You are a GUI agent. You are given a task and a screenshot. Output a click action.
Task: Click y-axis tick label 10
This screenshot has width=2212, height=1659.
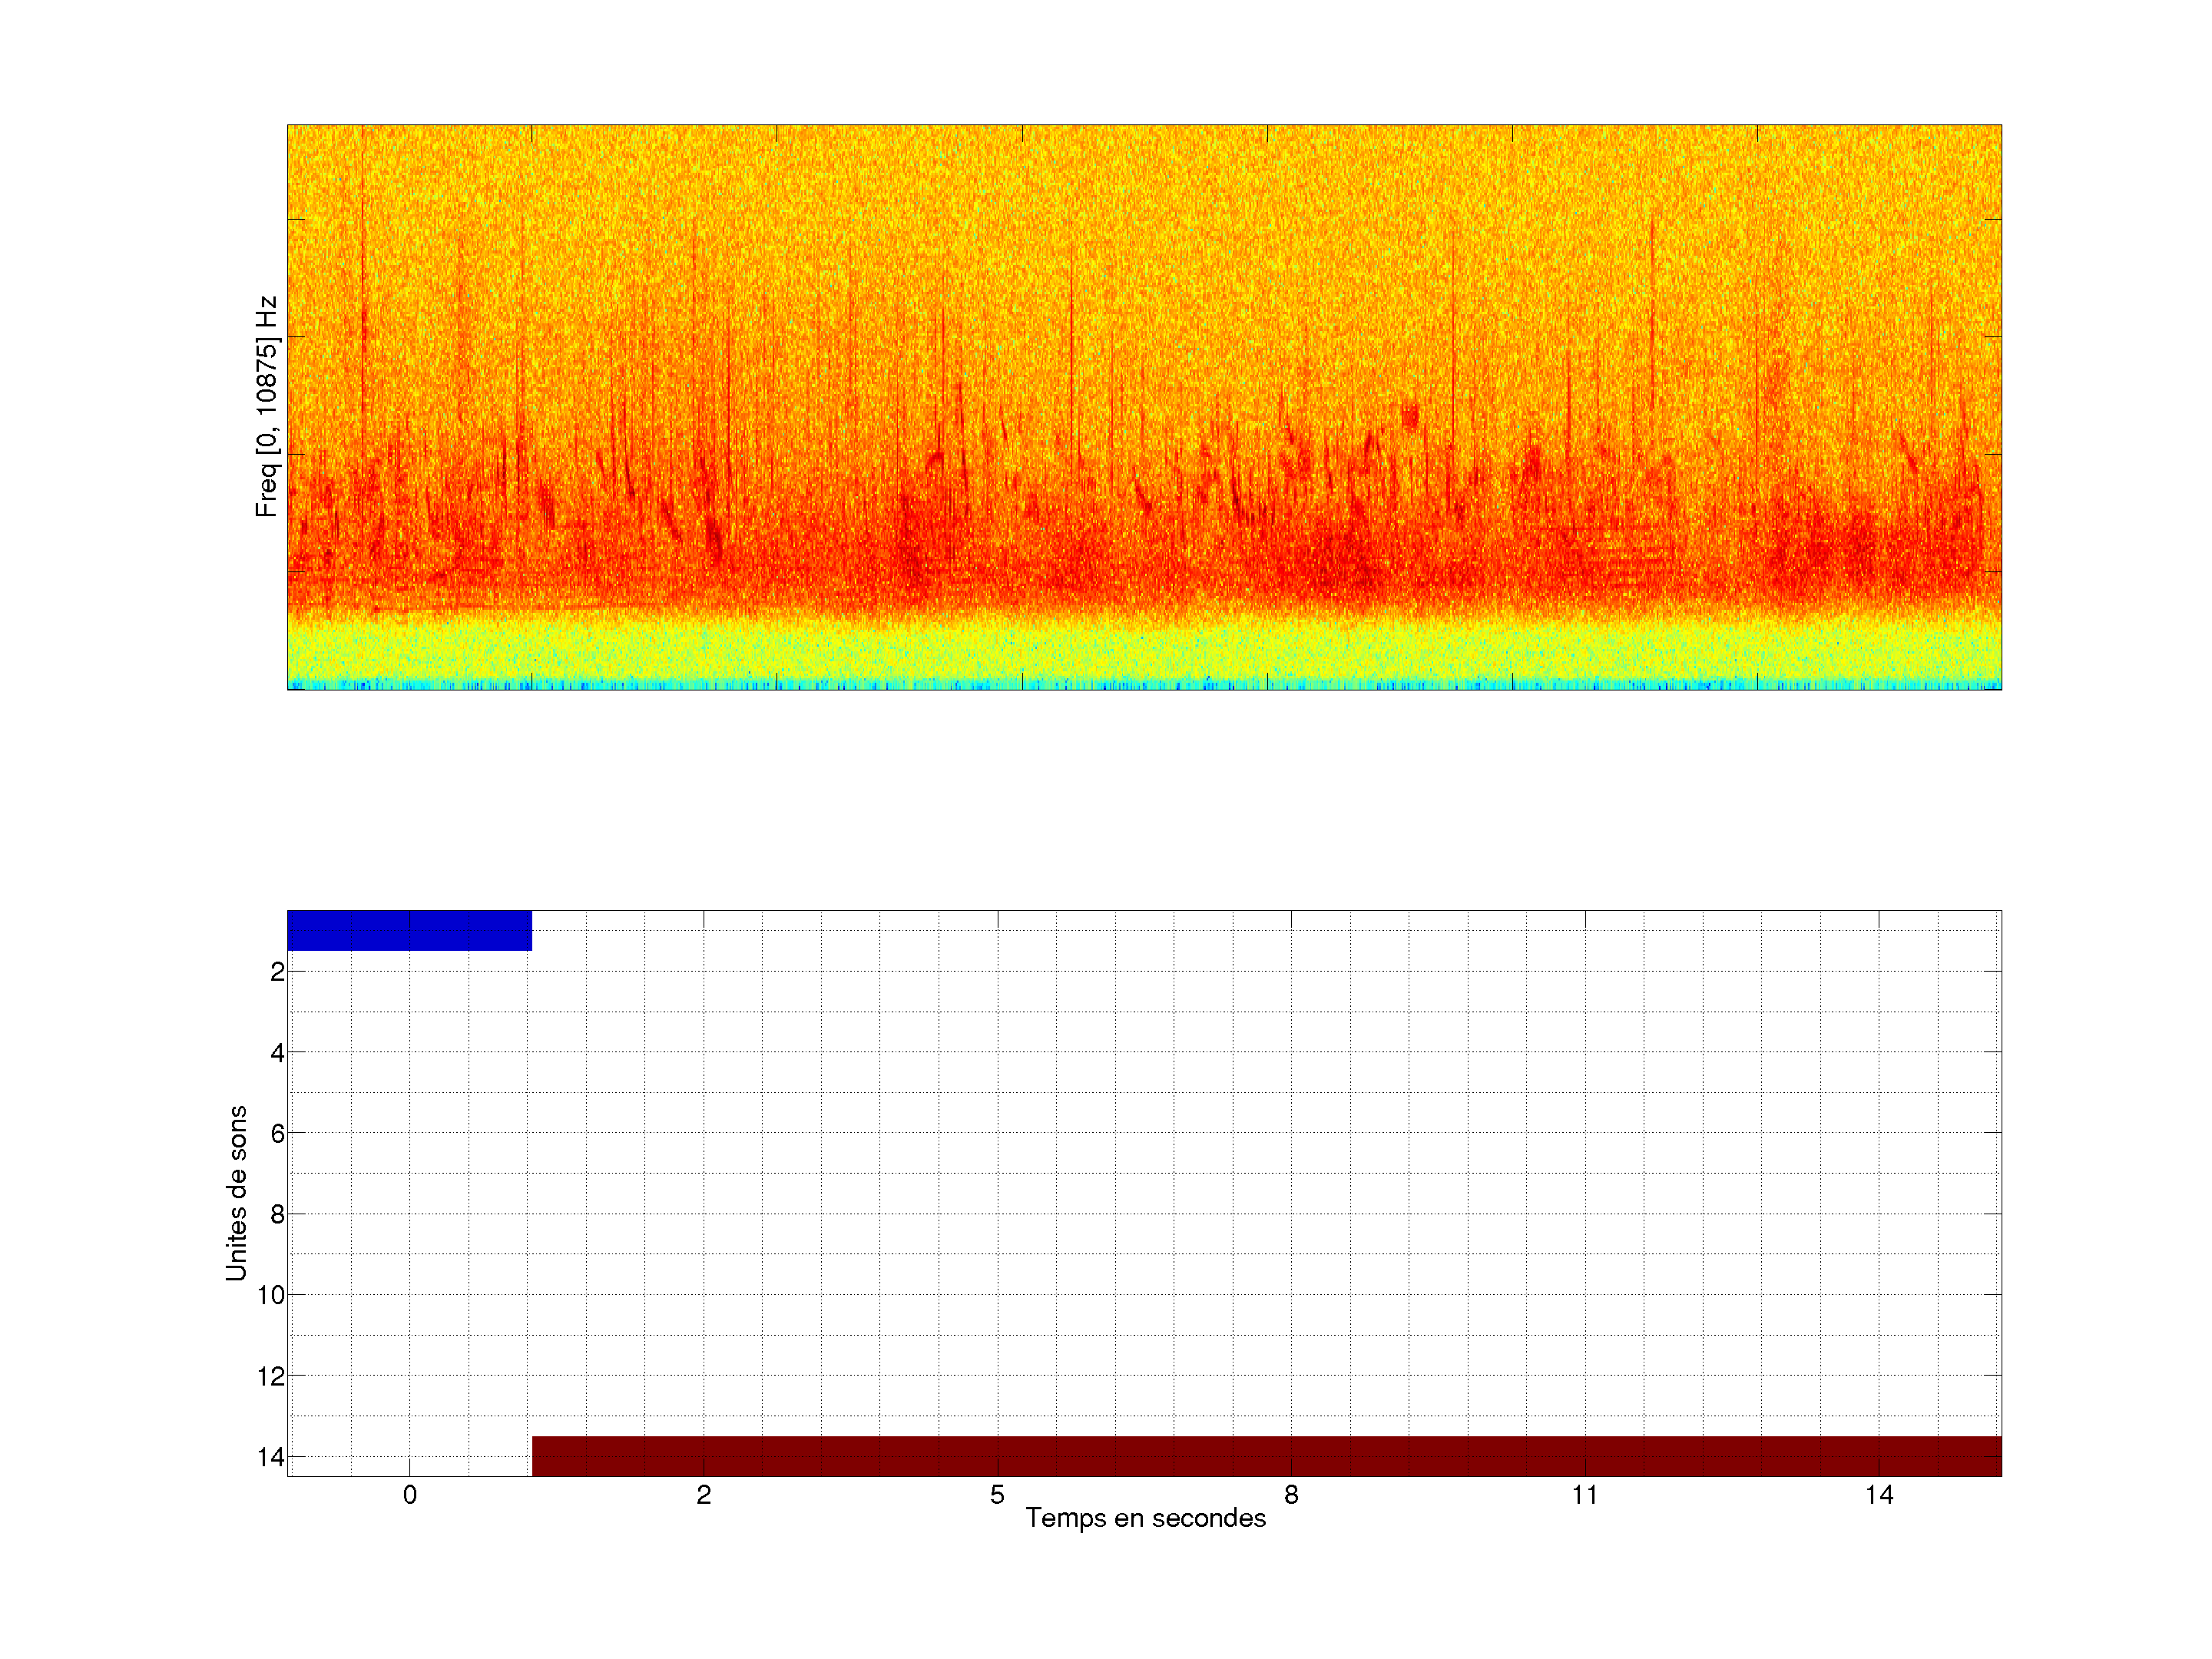[271, 1296]
